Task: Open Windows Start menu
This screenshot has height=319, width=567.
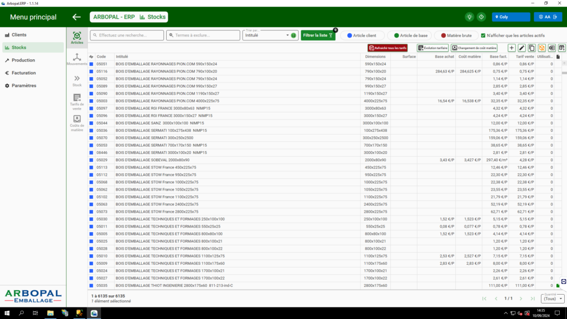Action: click(7, 313)
